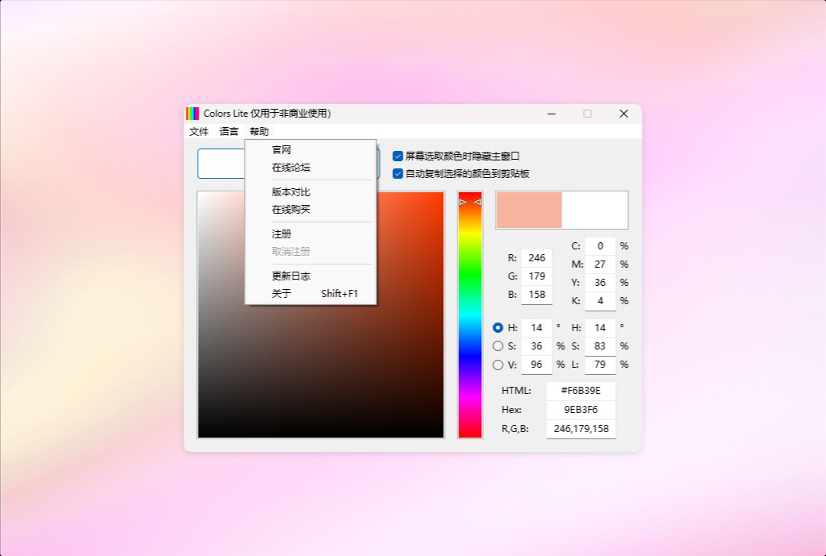Open the 文件 menu
Screen dimensions: 826x556
(199, 131)
